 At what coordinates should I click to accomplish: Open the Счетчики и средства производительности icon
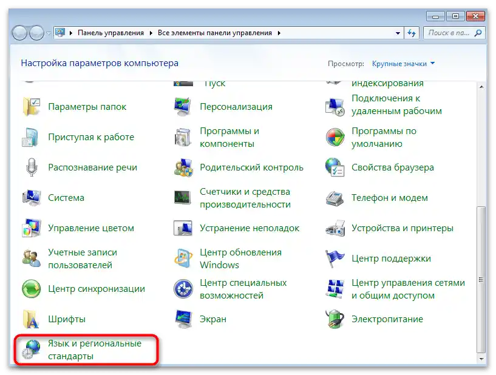coord(183,198)
